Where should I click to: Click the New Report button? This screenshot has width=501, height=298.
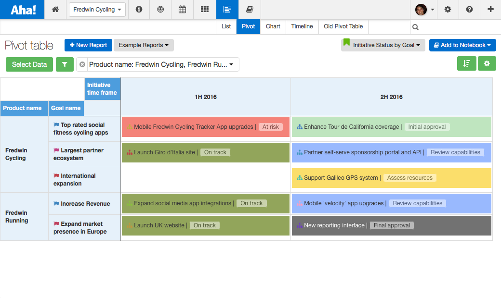[x=88, y=45]
